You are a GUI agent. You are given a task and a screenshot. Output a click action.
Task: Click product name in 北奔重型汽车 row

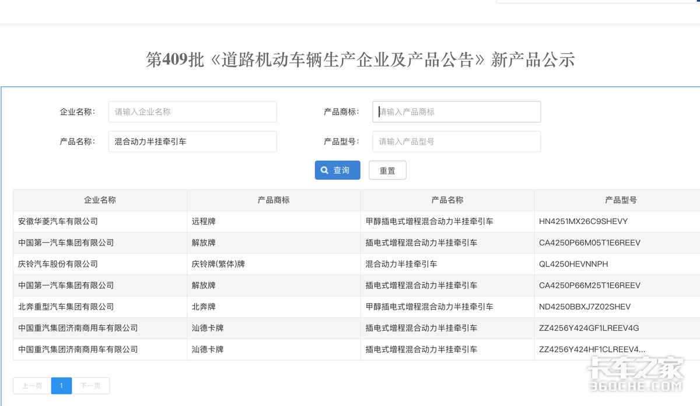point(429,307)
